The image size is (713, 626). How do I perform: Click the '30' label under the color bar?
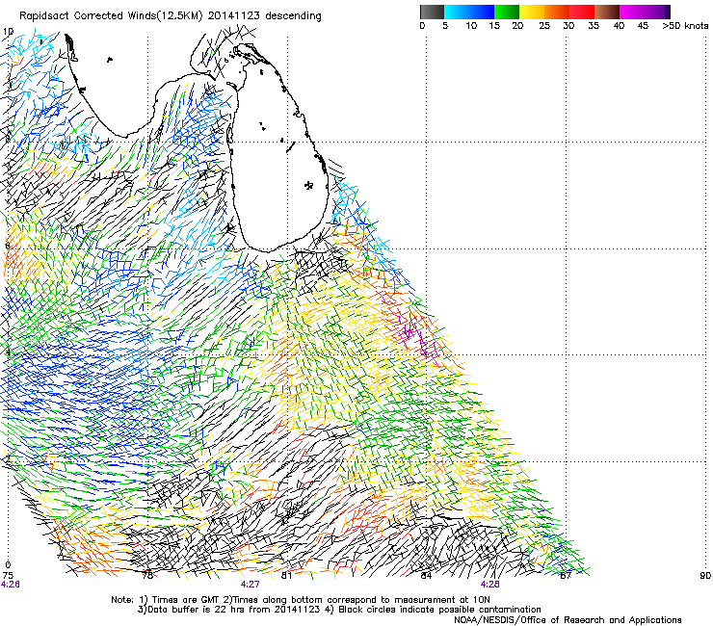(x=568, y=26)
